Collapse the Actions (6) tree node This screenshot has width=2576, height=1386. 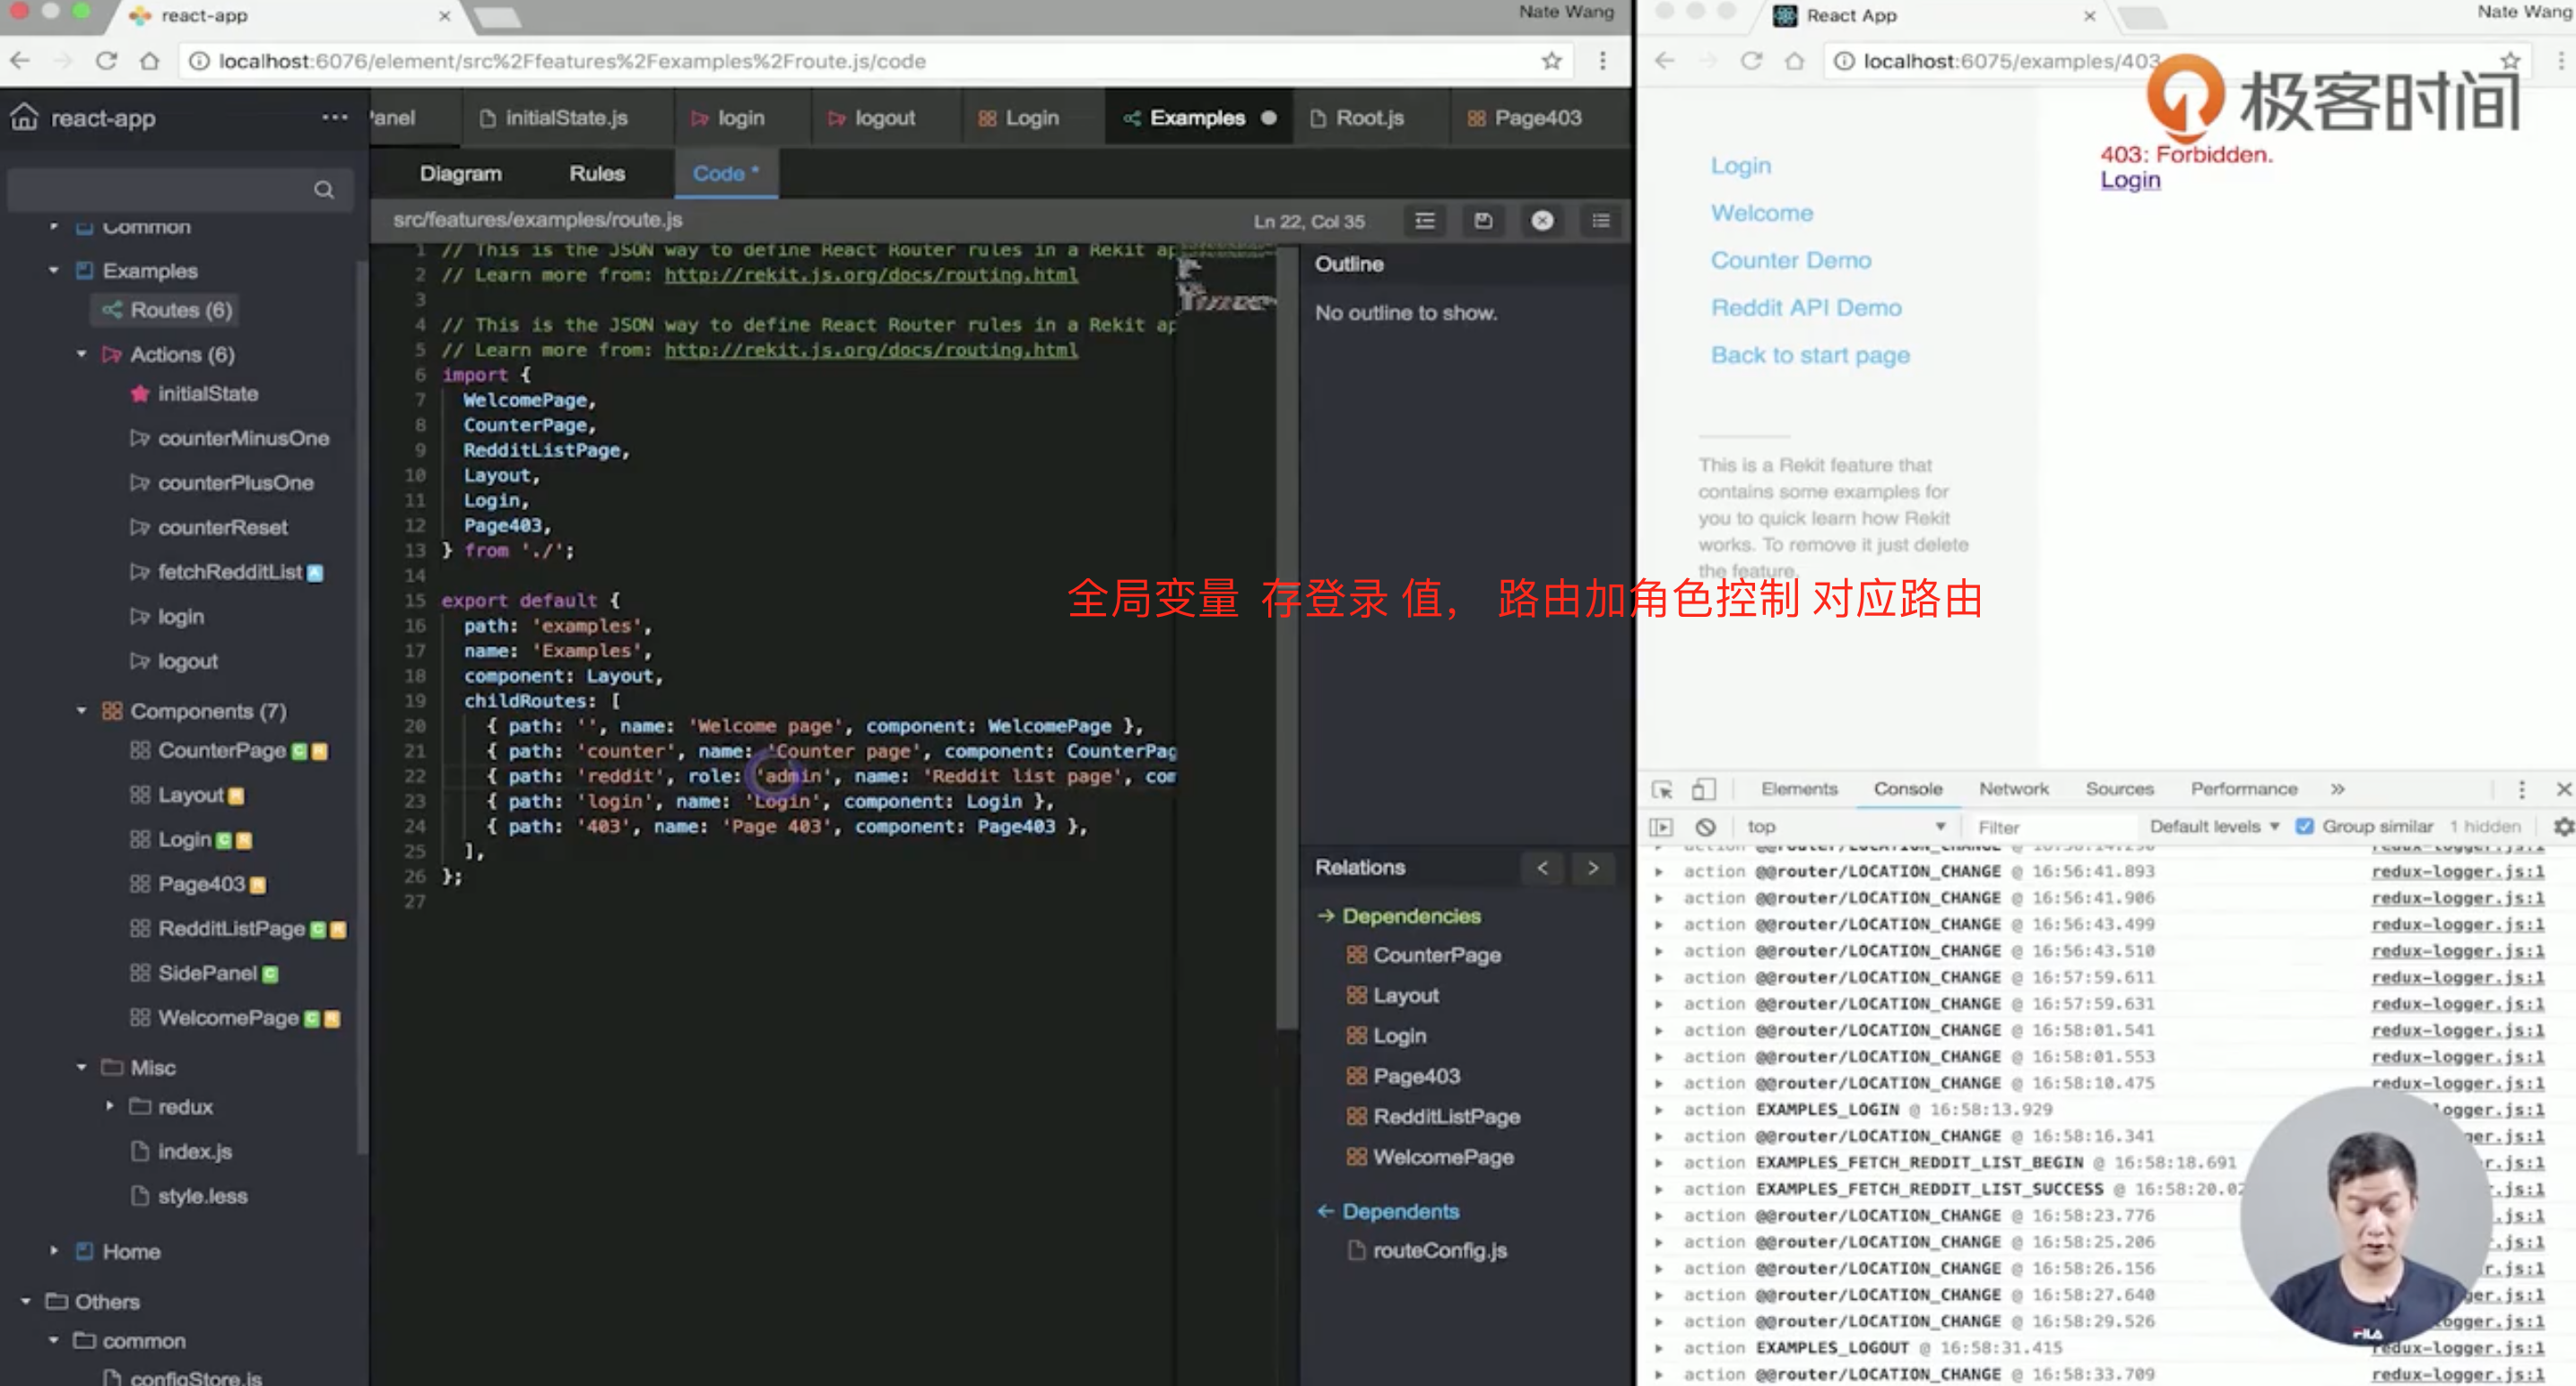(82, 354)
